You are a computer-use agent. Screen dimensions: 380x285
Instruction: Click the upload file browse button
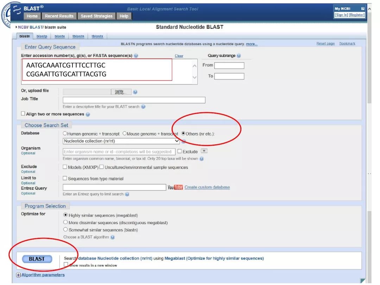[121, 92]
